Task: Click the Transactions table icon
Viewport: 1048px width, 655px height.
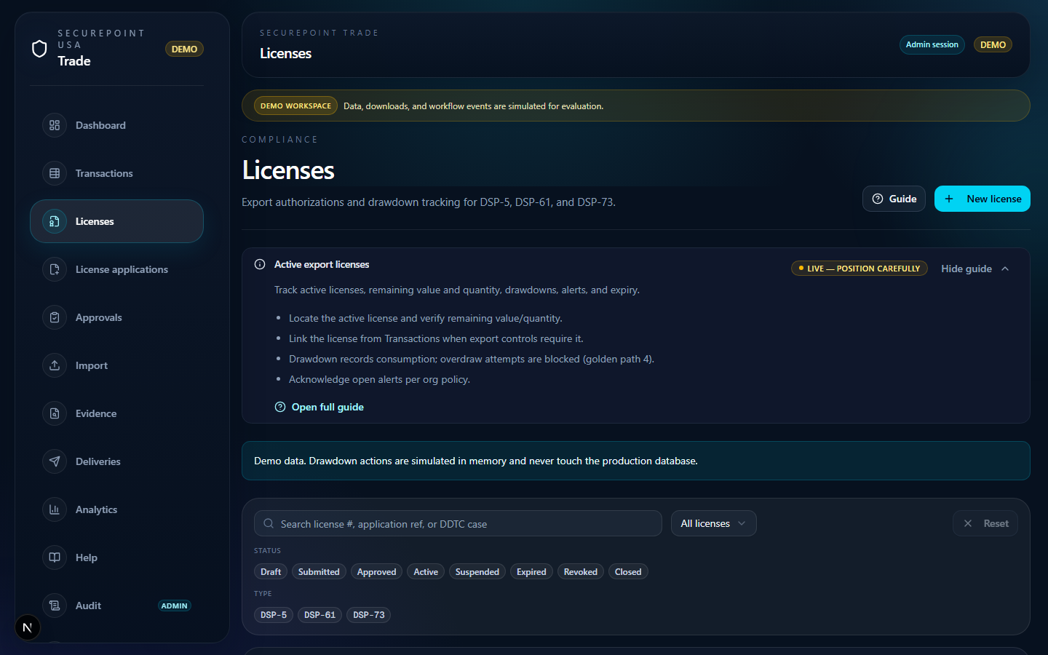Action: coord(55,173)
